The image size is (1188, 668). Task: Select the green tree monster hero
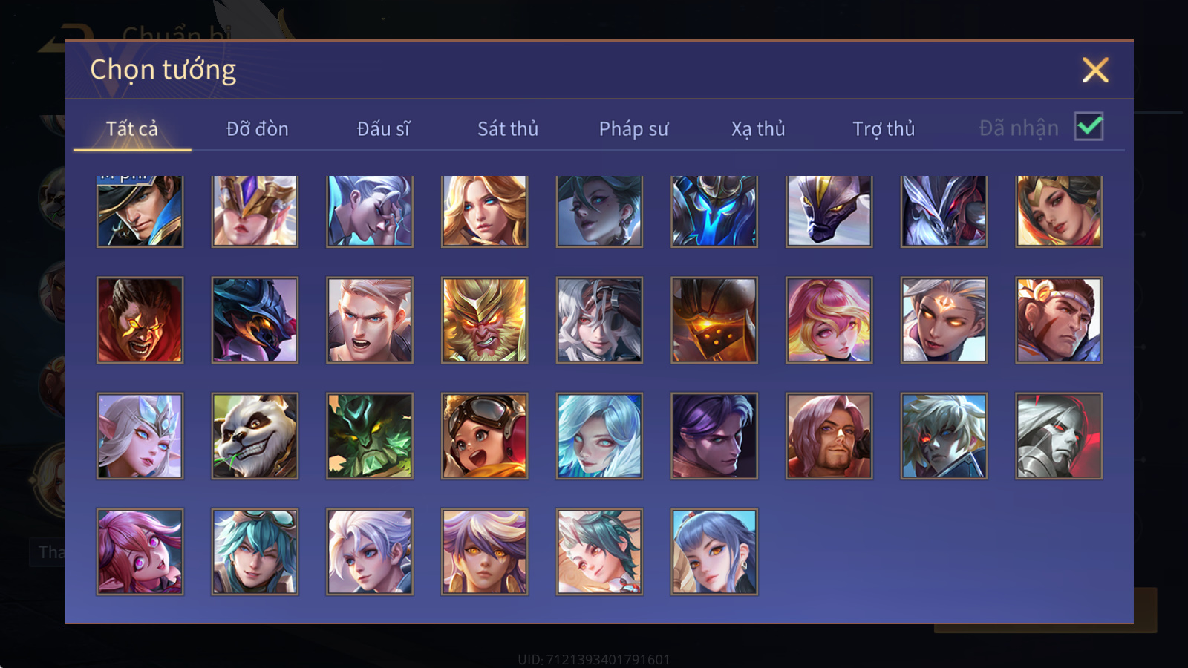[370, 436]
